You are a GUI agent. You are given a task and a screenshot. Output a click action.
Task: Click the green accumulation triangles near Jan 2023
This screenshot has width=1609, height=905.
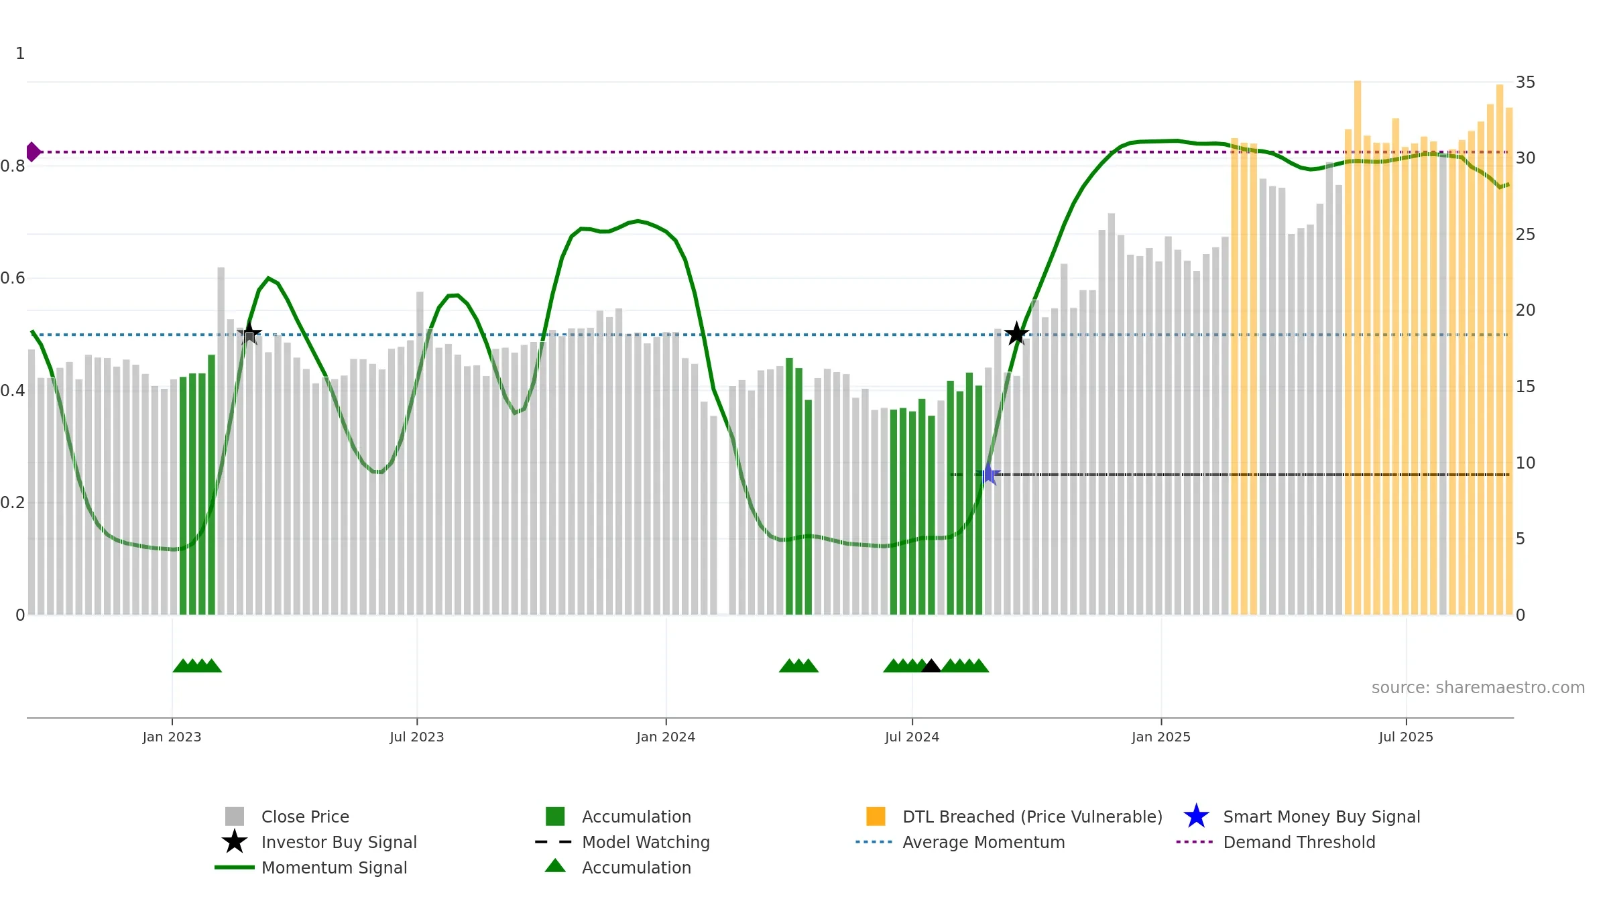(x=197, y=666)
